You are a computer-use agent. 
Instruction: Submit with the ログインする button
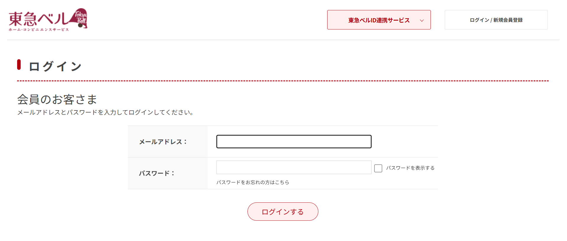coord(283,212)
